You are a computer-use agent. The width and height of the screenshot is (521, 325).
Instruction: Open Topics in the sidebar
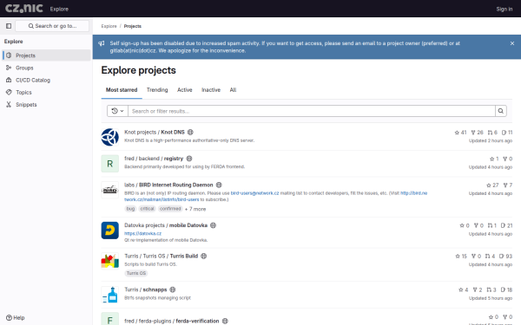click(x=47, y=92)
